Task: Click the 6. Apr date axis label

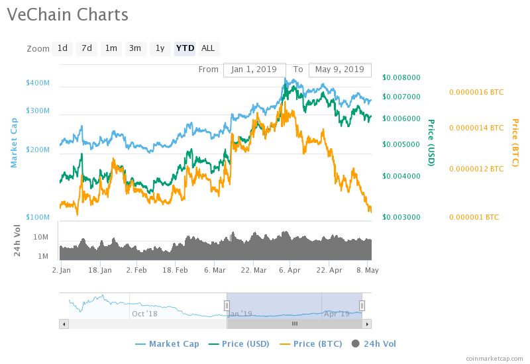Action: tap(290, 270)
